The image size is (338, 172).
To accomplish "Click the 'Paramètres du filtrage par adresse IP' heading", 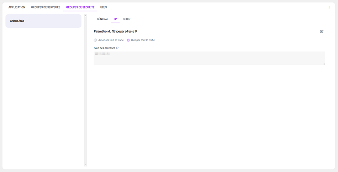I will (115, 32).
